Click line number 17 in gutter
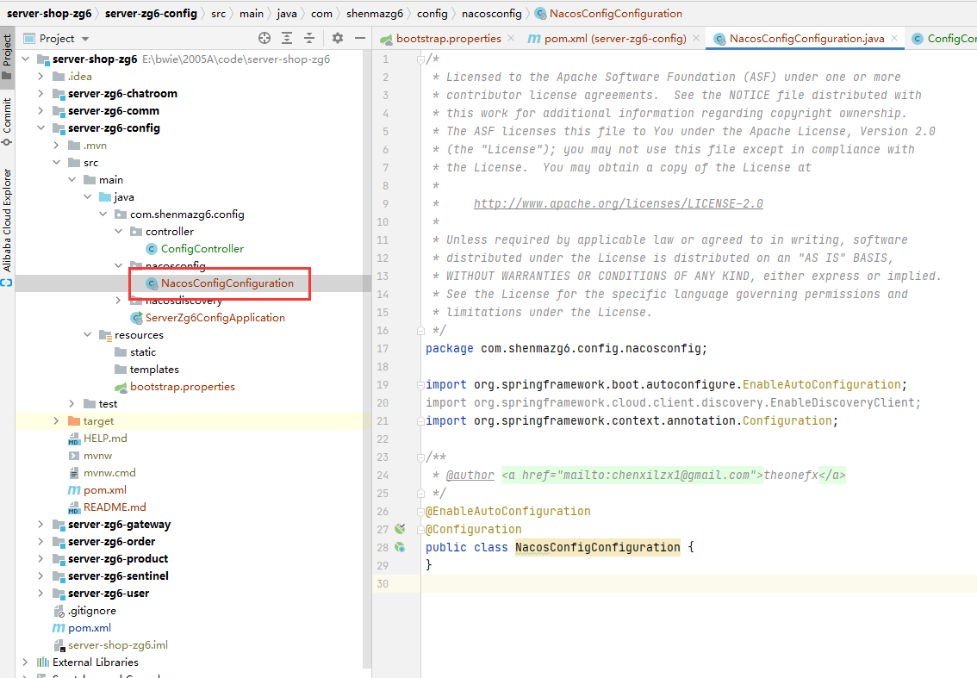This screenshot has width=977, height=678. click(383, 349)
